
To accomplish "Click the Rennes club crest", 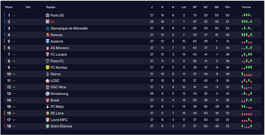I will (48, 35).
